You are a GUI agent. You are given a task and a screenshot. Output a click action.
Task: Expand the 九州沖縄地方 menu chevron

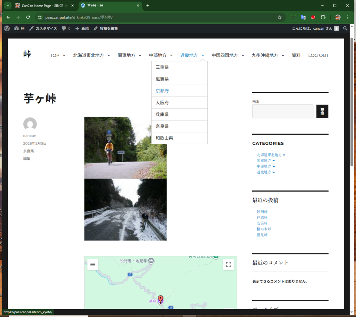click(283, 55)
